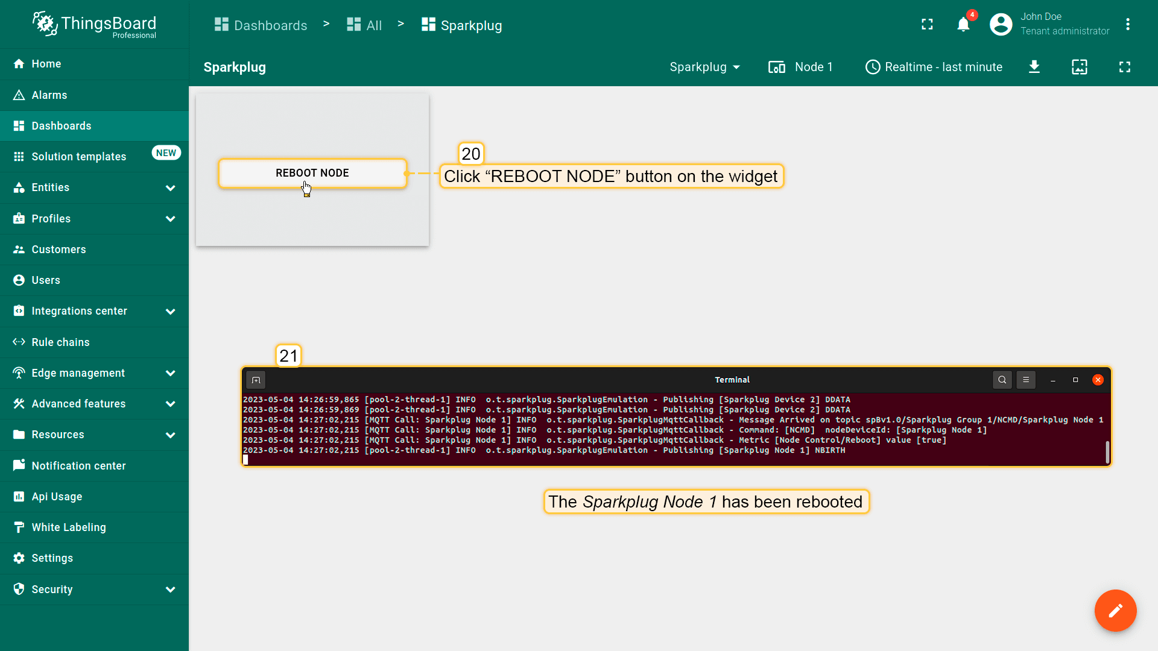Click the dashboard image/screenshot icon
Screen dimensions: 1158x651
pos(1079,67)
